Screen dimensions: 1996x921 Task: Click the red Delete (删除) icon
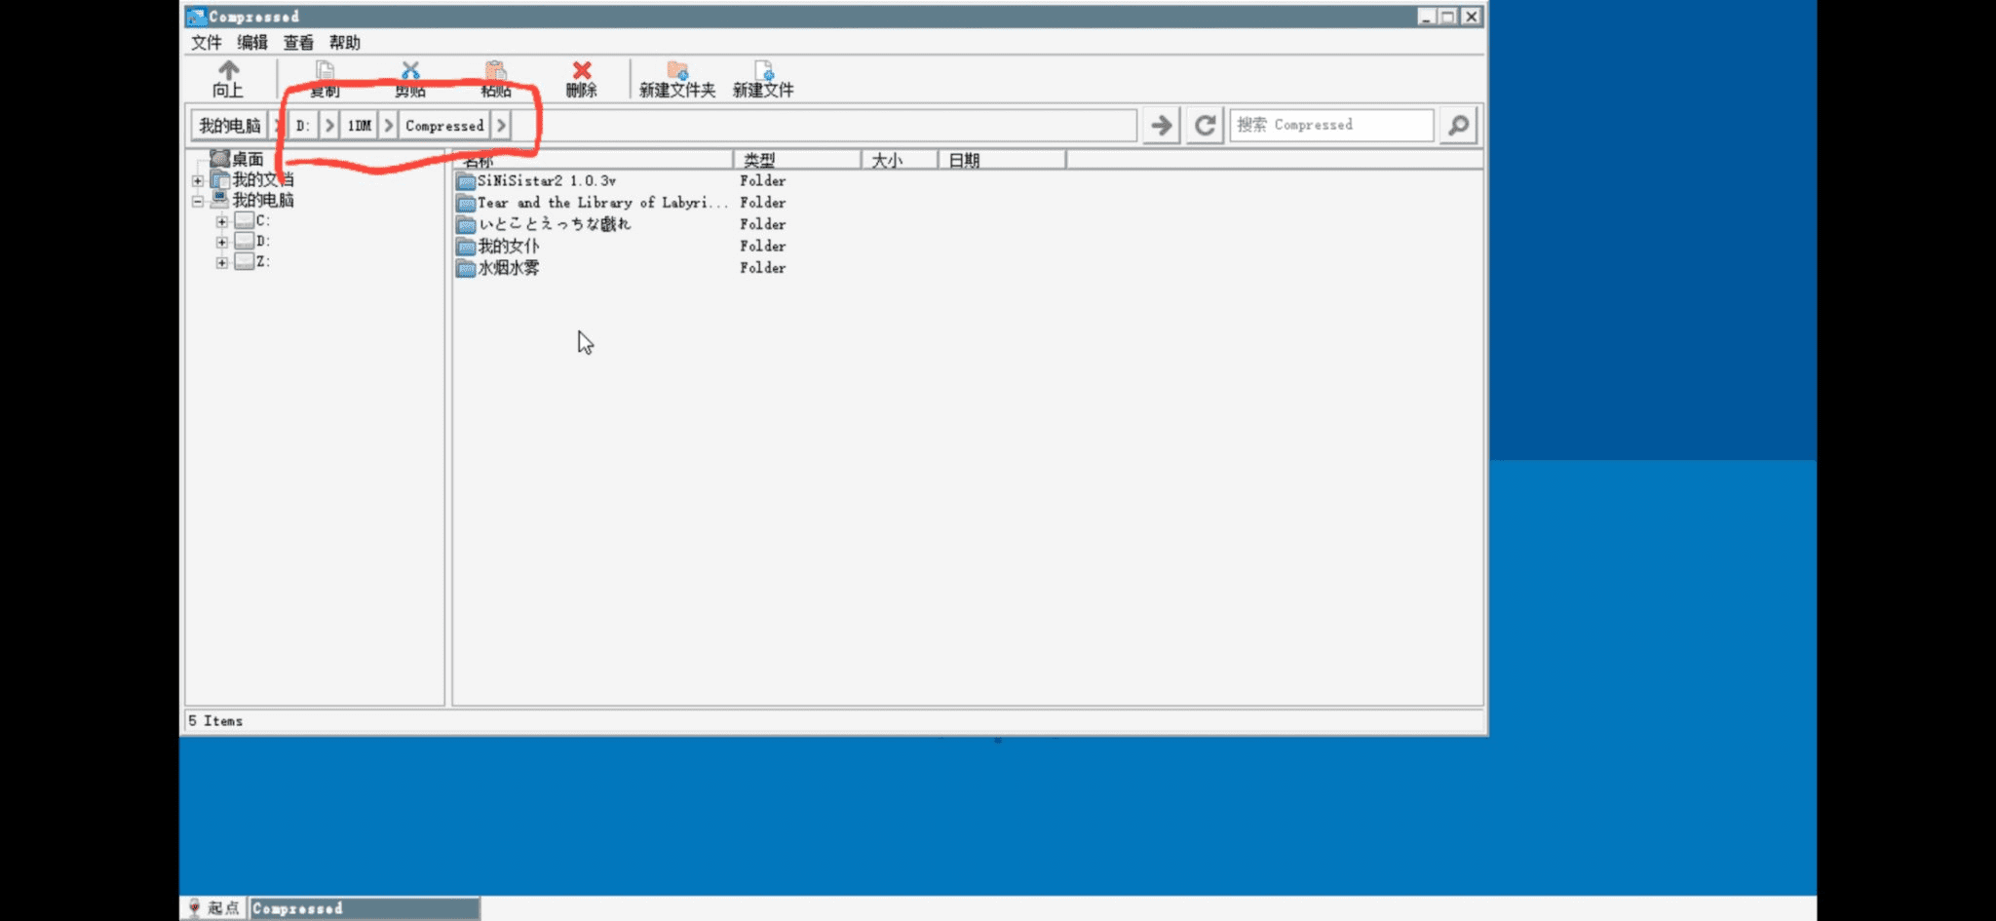pos(582,71)
